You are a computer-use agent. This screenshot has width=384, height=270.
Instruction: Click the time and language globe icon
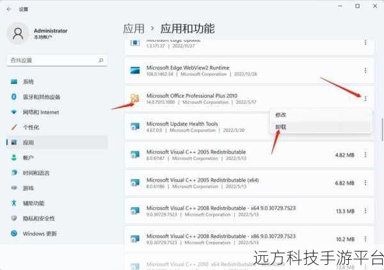[x=14, y=173]
